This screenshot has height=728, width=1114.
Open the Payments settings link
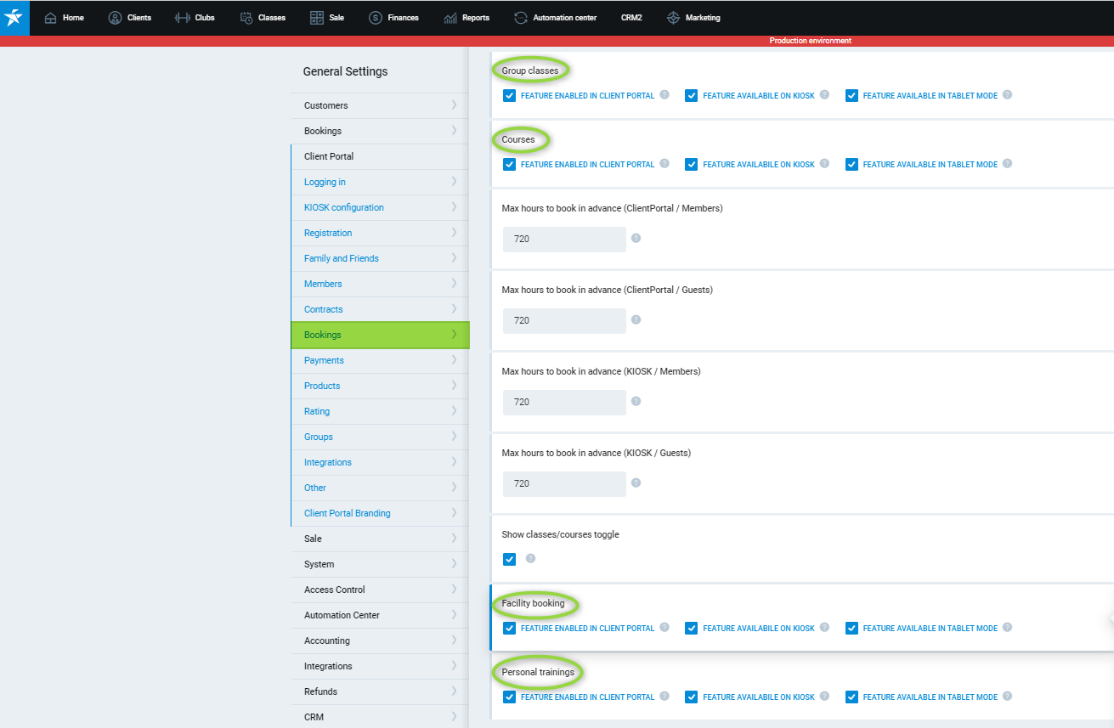click(324, 360)
